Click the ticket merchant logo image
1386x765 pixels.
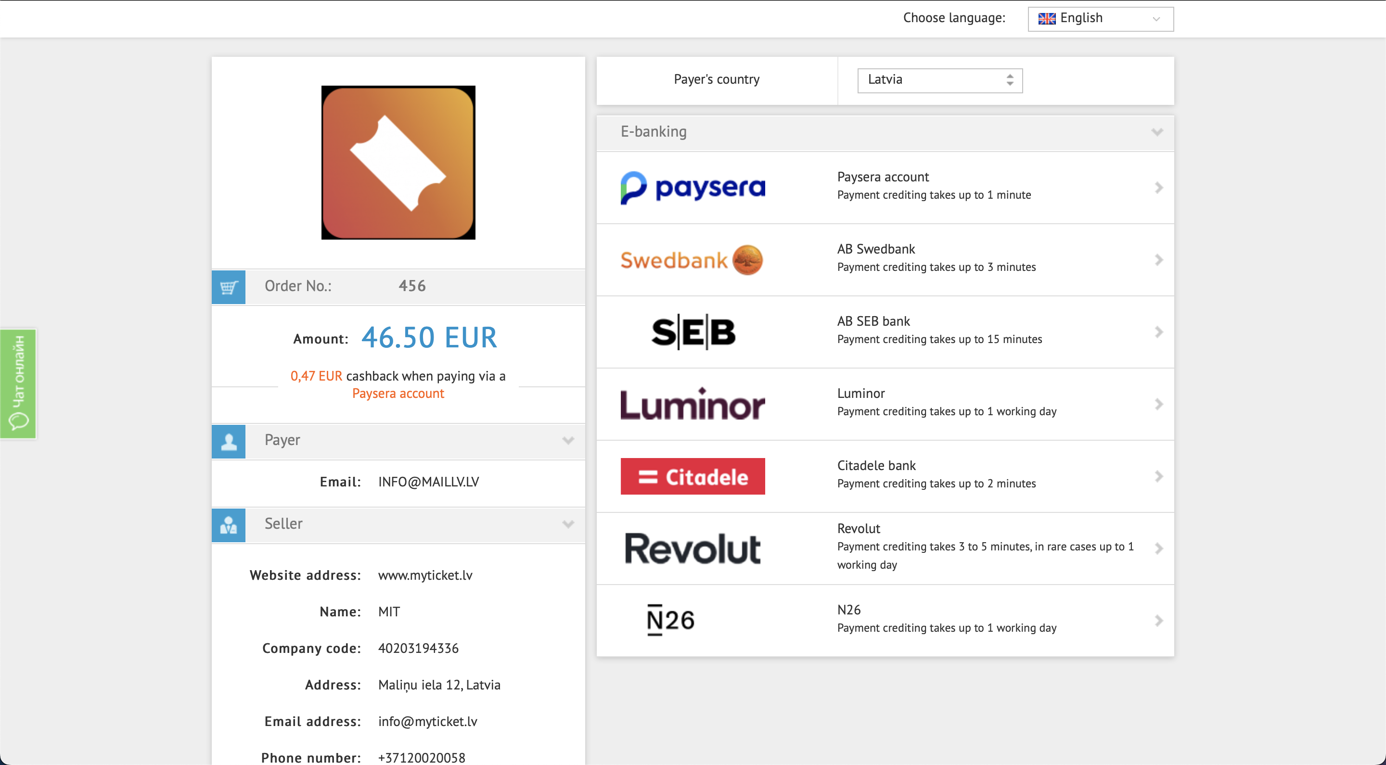coord(398,163)
